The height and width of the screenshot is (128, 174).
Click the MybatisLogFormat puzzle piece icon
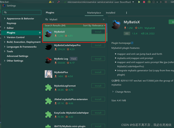coord(48,88)
